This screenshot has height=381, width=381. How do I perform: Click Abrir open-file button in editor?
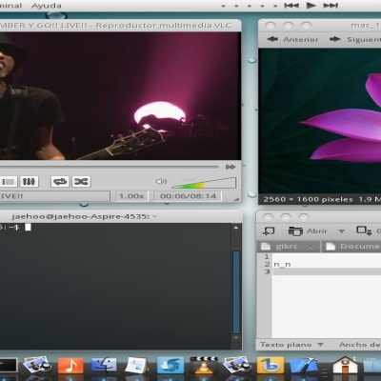308,231
